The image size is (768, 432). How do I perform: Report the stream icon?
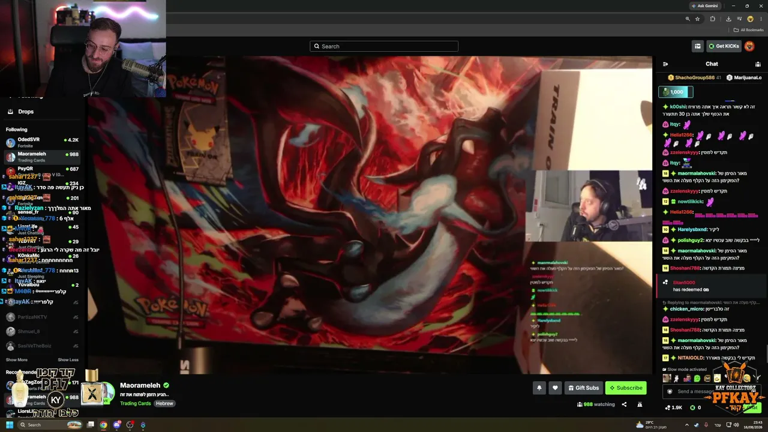pyautogui.click(x=640, y=404)
